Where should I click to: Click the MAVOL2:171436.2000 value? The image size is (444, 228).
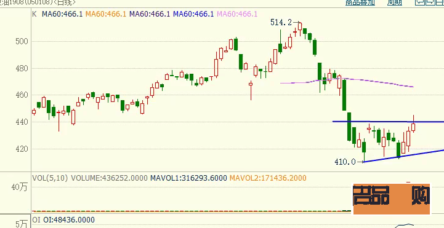pyautogui.click(x=268, y=178)
